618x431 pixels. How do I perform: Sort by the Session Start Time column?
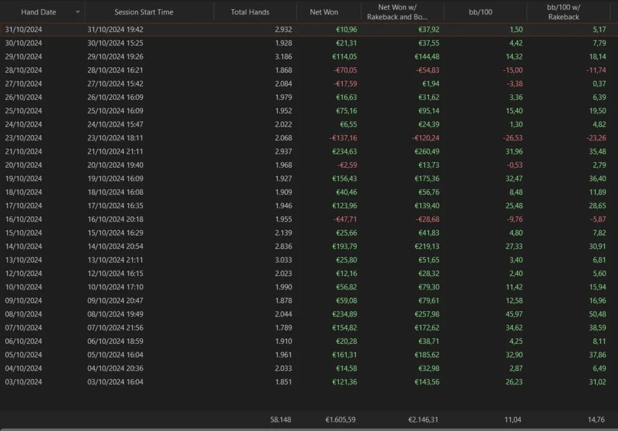[x=143, y=12]
